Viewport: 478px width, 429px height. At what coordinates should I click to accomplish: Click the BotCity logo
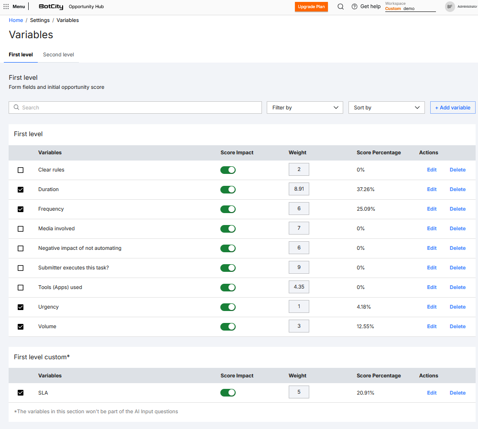[51, 7]
